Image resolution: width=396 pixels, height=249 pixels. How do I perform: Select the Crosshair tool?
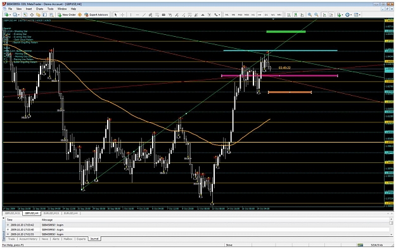click(122, 15)
